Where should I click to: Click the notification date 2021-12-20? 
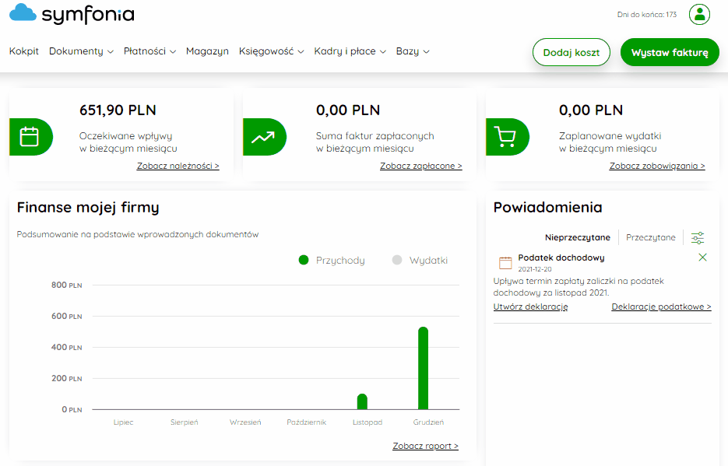pos(535,269)
